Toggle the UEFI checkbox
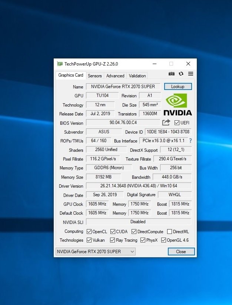 tap(177, 123)
